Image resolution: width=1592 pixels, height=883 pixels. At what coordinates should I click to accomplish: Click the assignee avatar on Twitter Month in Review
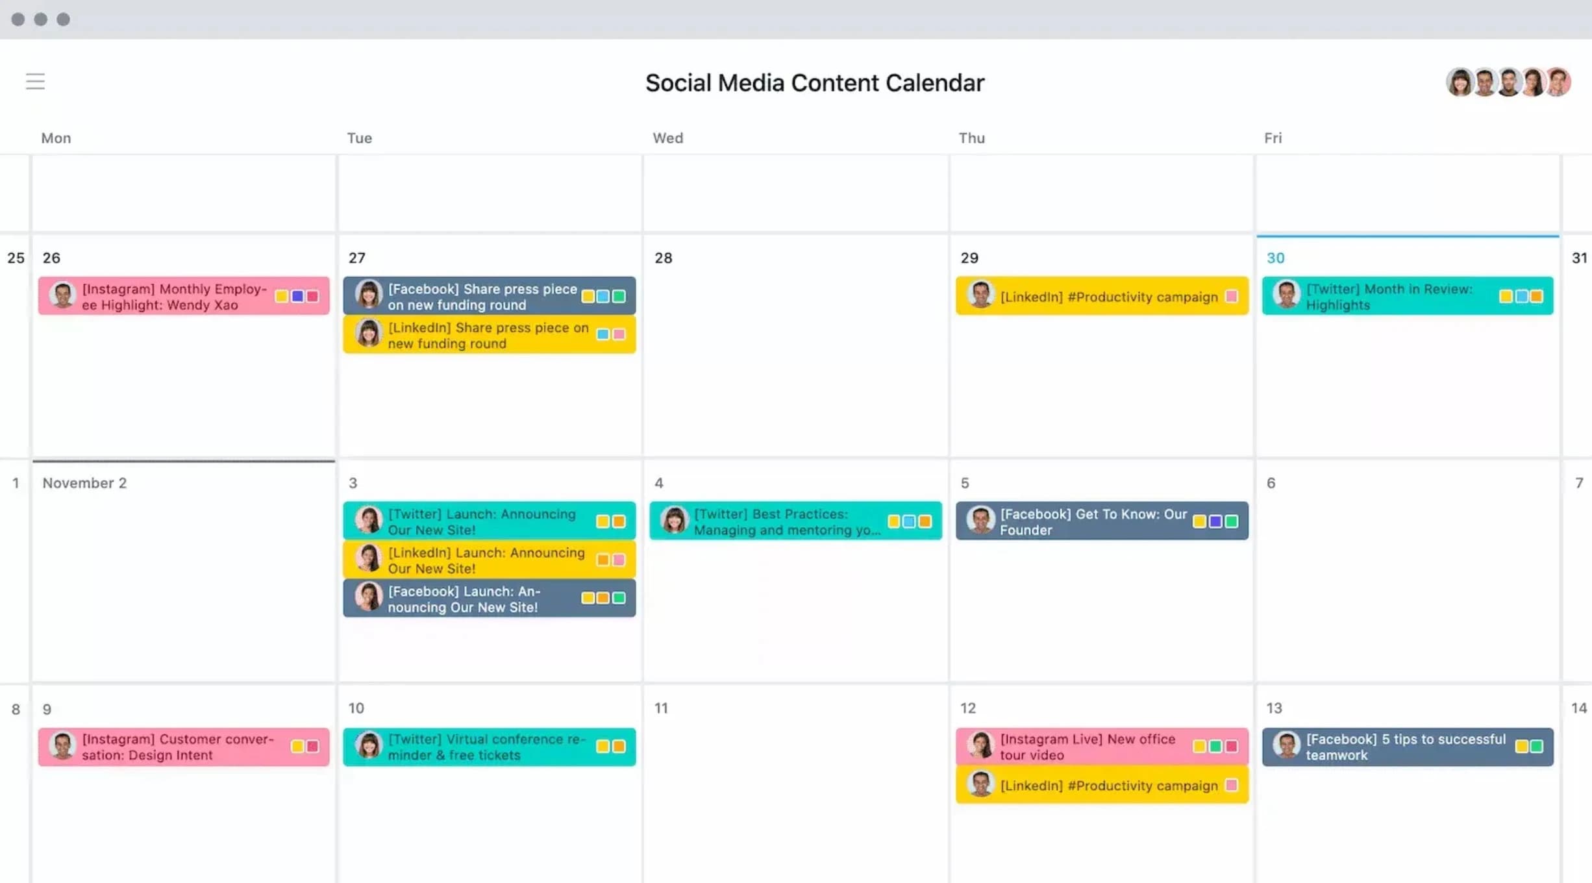point(1287,296)
